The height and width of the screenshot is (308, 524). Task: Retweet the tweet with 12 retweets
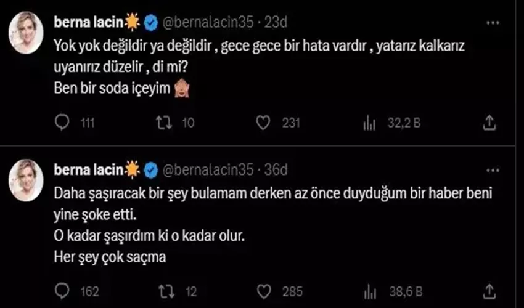point(166,291)
